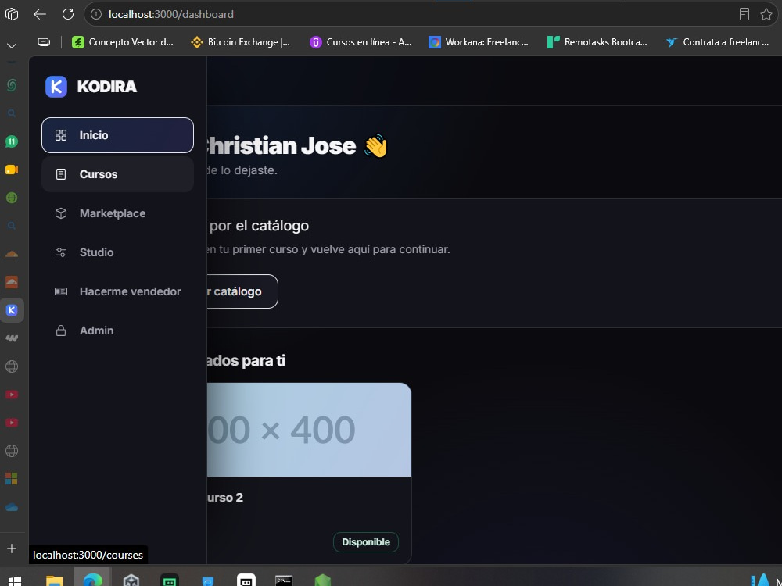The width and height of the screenshot is (782, 586).
Task: Click the sliders icon beside Studio
Action: click(61, 252)
